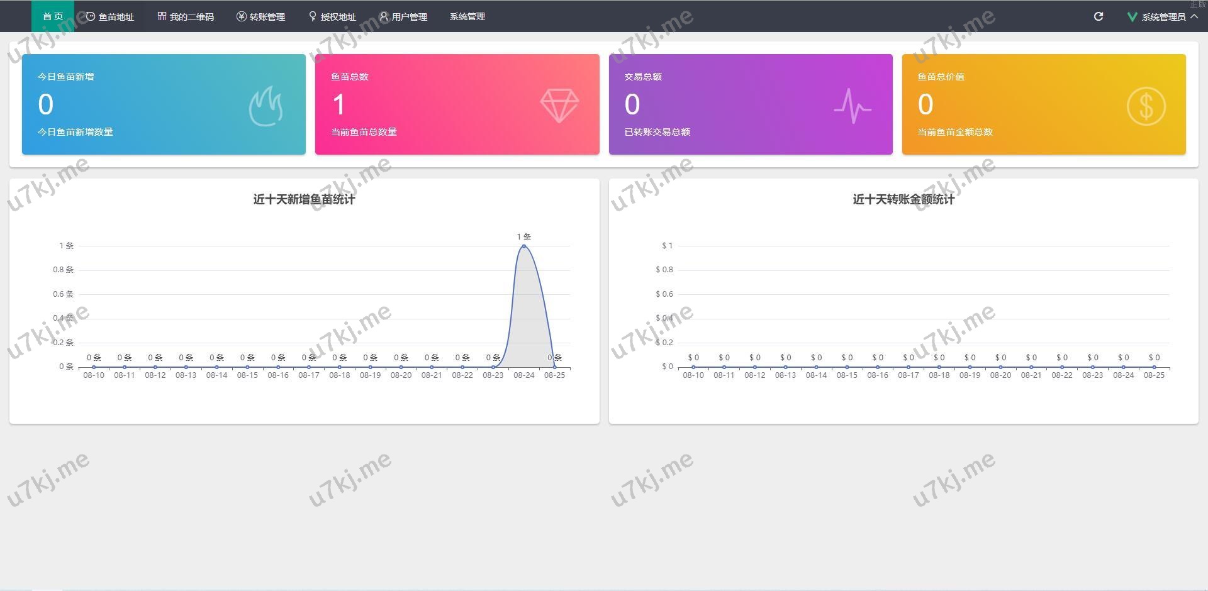
Task: Click the pulse icon on purple card
Action: click(x=852, y=106)
